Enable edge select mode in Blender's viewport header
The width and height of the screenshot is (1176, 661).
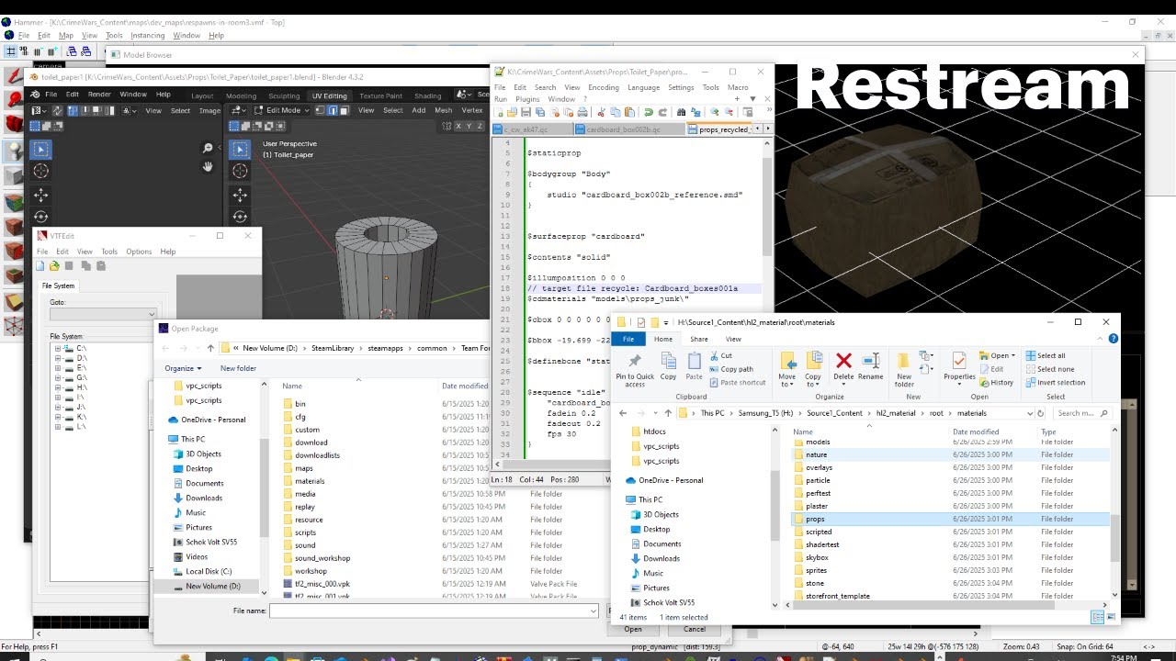point(332,110)
